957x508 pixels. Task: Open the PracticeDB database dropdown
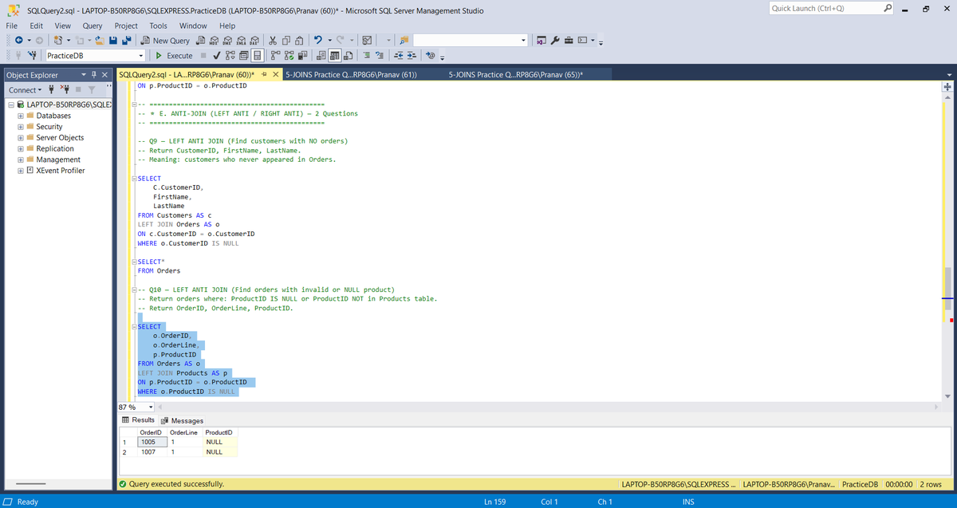(140, 56)
